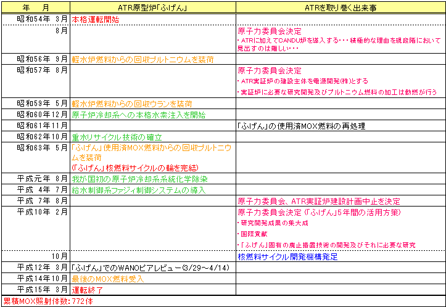Click '原子力委員会、ATR実証炉建設計画中止を決定'
The width and height of the screenshot is (446, 307).
319,201
